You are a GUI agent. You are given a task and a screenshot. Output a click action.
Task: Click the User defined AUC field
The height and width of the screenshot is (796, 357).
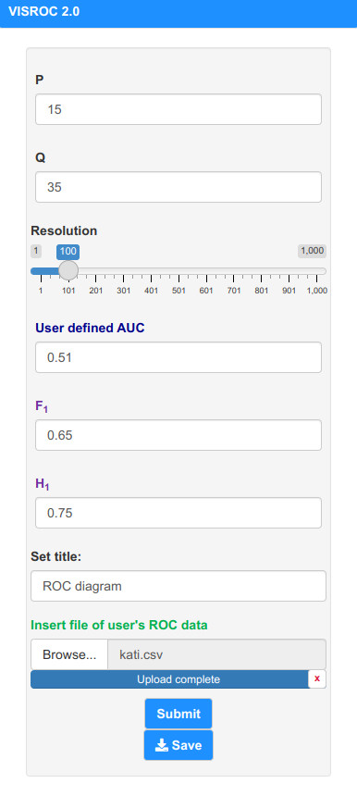(x=178, y=357)
